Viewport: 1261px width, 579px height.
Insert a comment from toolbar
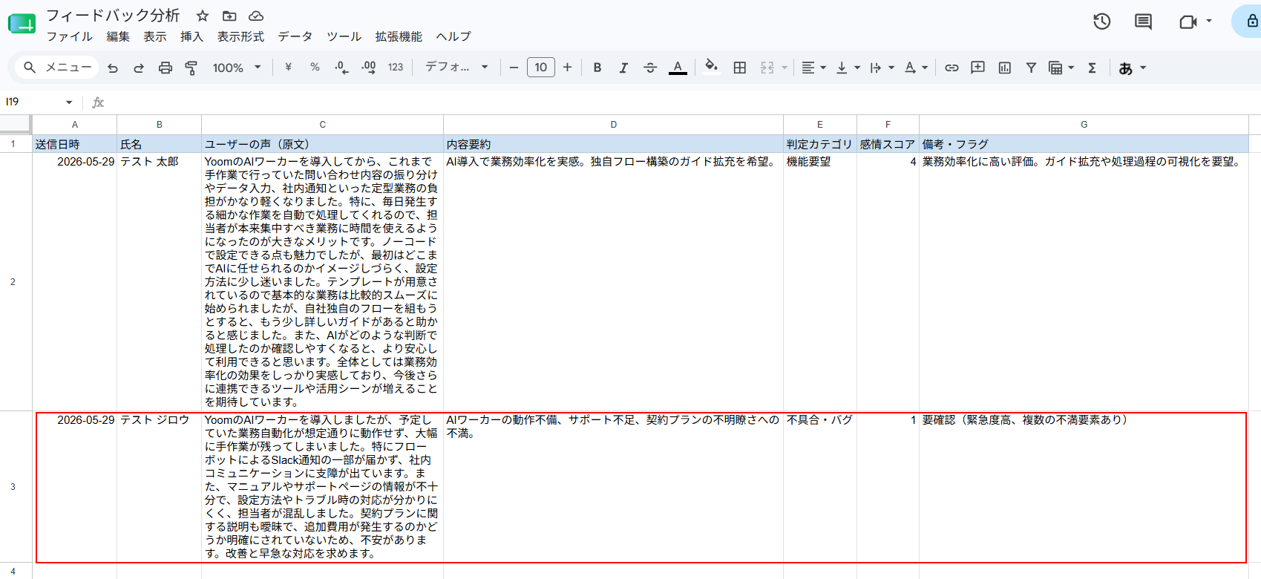[x=978, y=68]
